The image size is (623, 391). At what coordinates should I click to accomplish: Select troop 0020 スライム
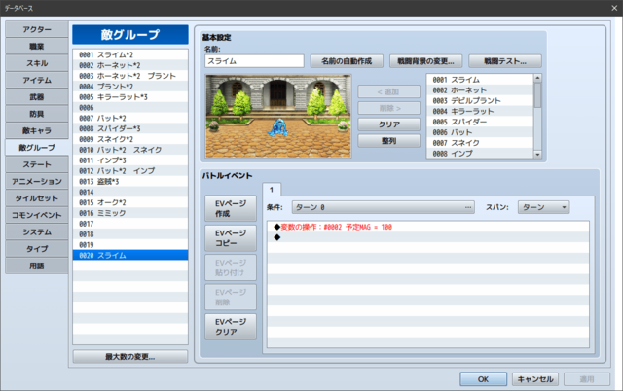[130, 255]
